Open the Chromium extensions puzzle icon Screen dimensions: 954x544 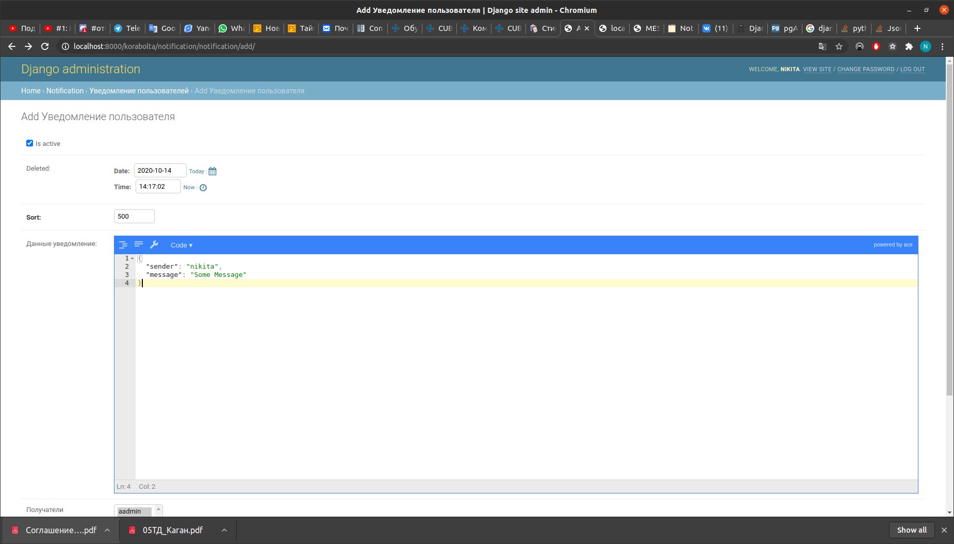click(x=909, y=46)
